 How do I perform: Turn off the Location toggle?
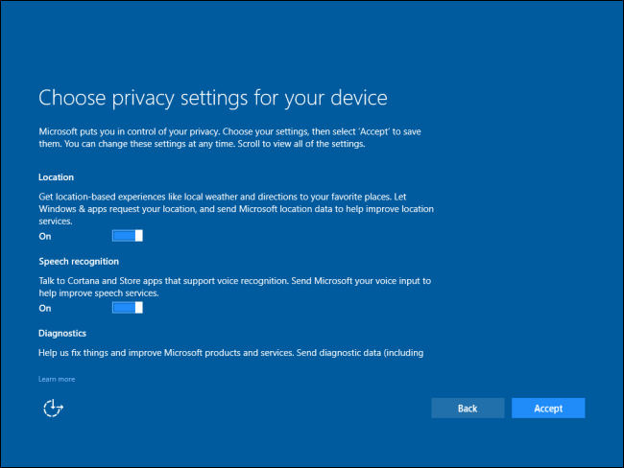tap(128, 236)
